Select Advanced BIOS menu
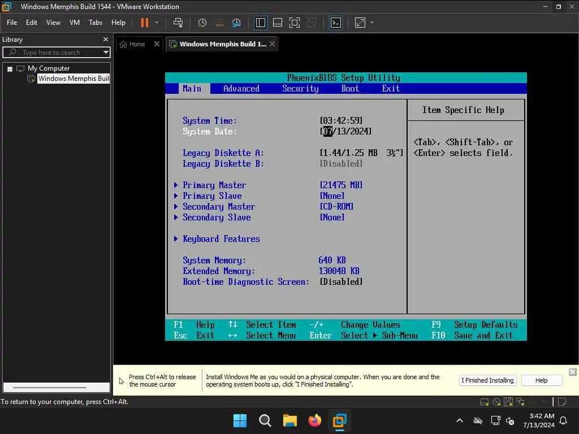This screenshot has height=434, width=579. coord(241,89)
